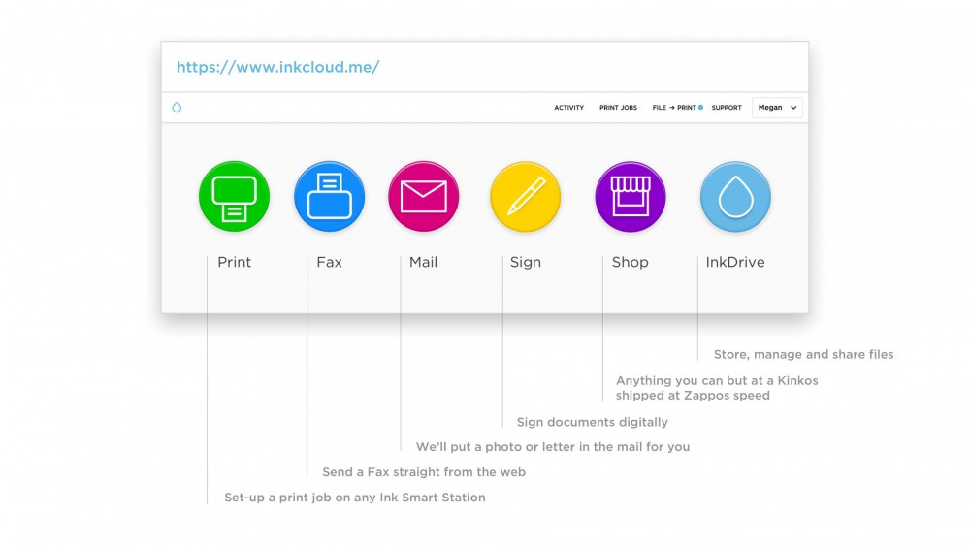Click the blue dot beside File → Print
Screen dimensions: 970x546
click(700, 108)
